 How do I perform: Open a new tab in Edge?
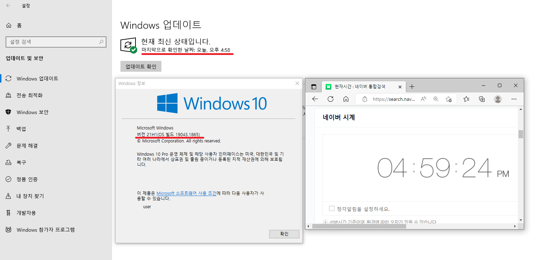(x=412, y=86)
